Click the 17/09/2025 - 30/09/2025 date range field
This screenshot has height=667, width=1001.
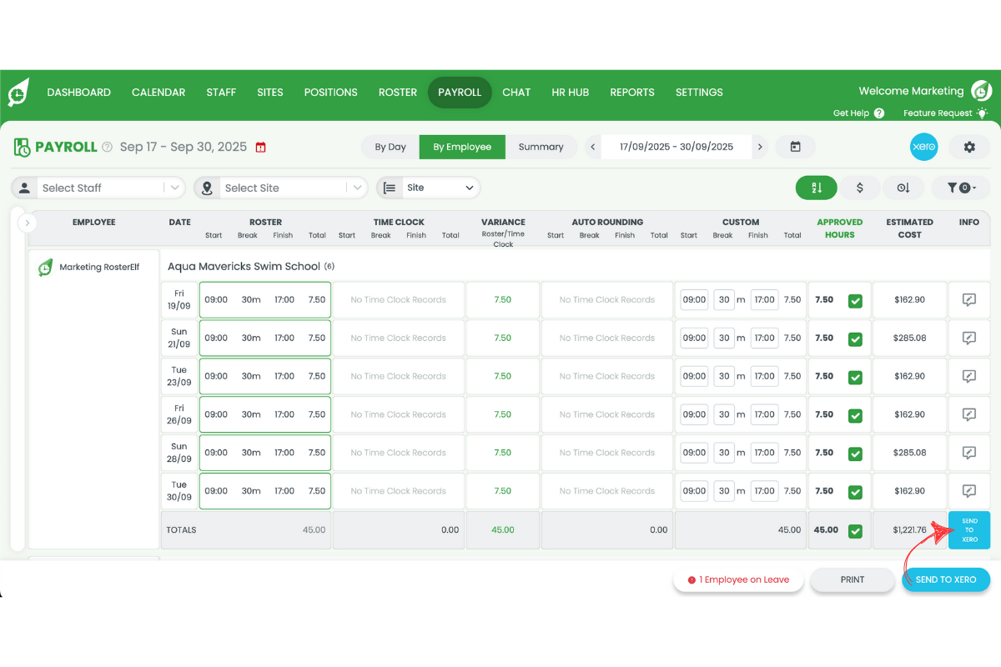coord(676,146)
